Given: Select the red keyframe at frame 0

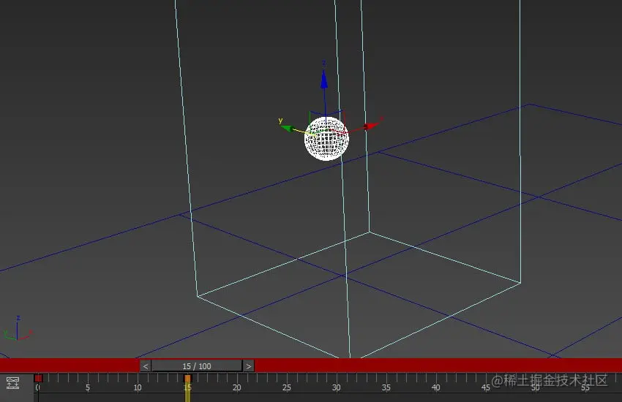Looking at the screenshot, I should (x=39, y=378).
